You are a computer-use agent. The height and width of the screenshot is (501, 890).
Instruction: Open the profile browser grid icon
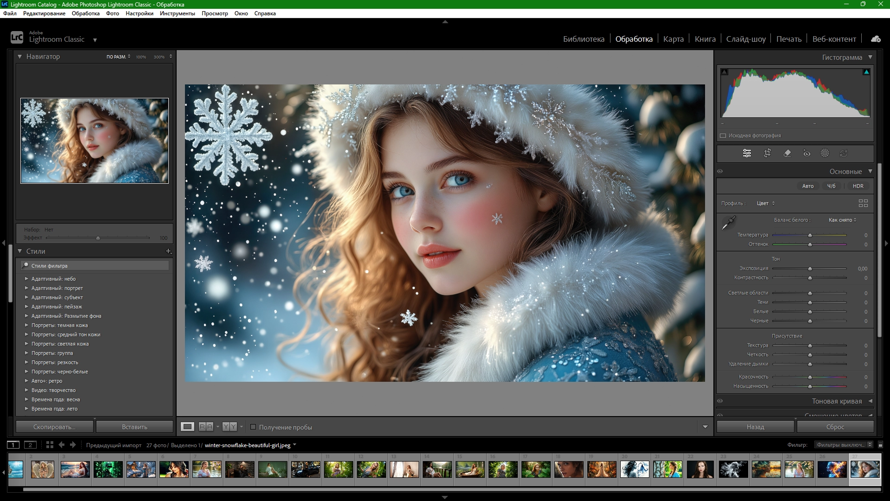(863, 203)
